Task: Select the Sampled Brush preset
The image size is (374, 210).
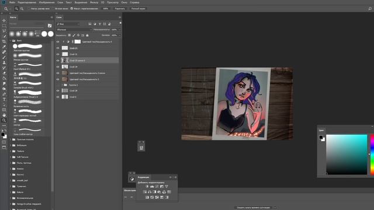Action: pyautogui.click(x=28, y=85)
